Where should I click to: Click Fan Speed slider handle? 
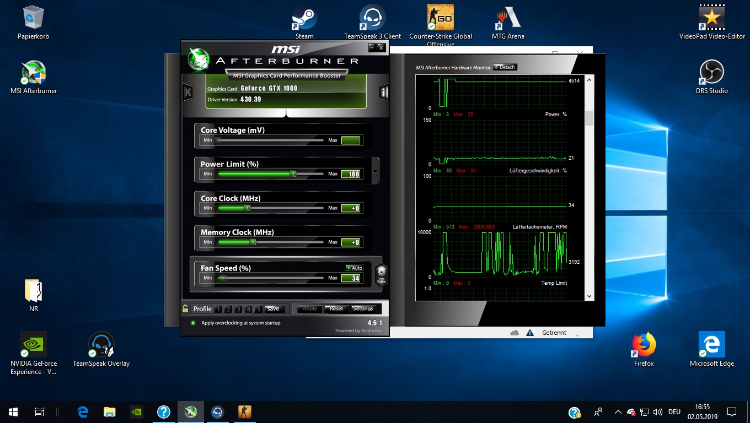click(x=223, y=278)
